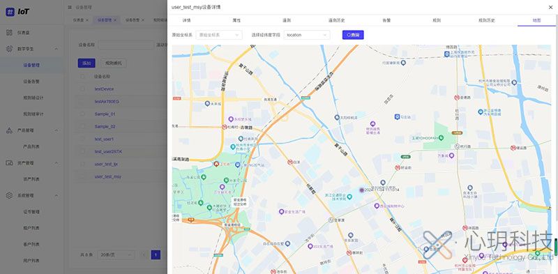Collapse the 产品管理 menu group
Viewport: 558px width, 274px height.
pyautogui.click(x=56, y=130)
